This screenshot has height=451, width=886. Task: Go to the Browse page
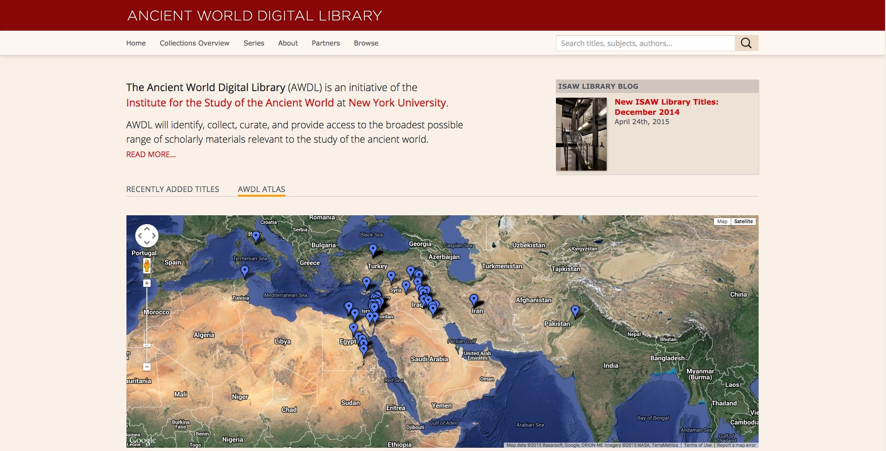pyautogui.click(x=366, y=43)
